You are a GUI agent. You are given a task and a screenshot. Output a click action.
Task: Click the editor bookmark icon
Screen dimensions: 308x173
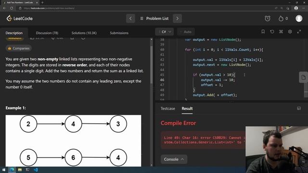(263, 32)
